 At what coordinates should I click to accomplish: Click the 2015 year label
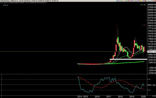85,96
